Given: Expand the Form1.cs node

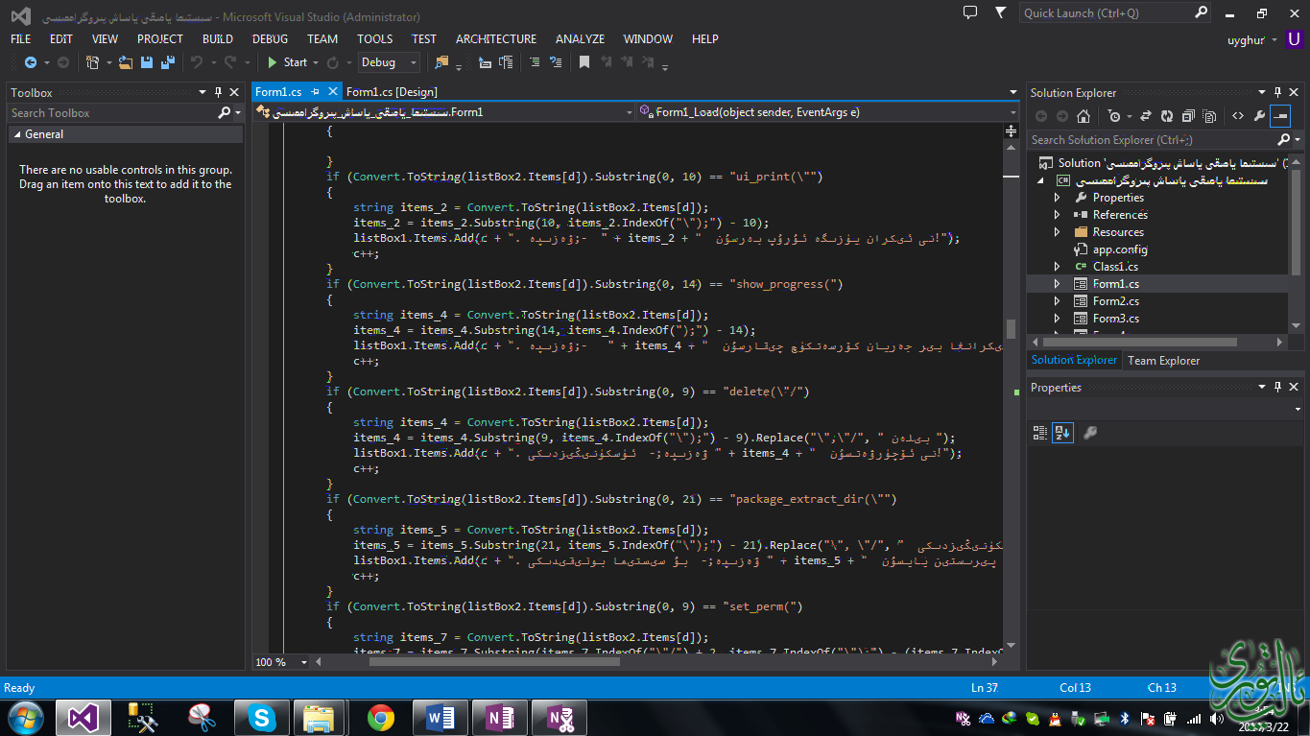Looking at the screenshot, I should 1058,284.
